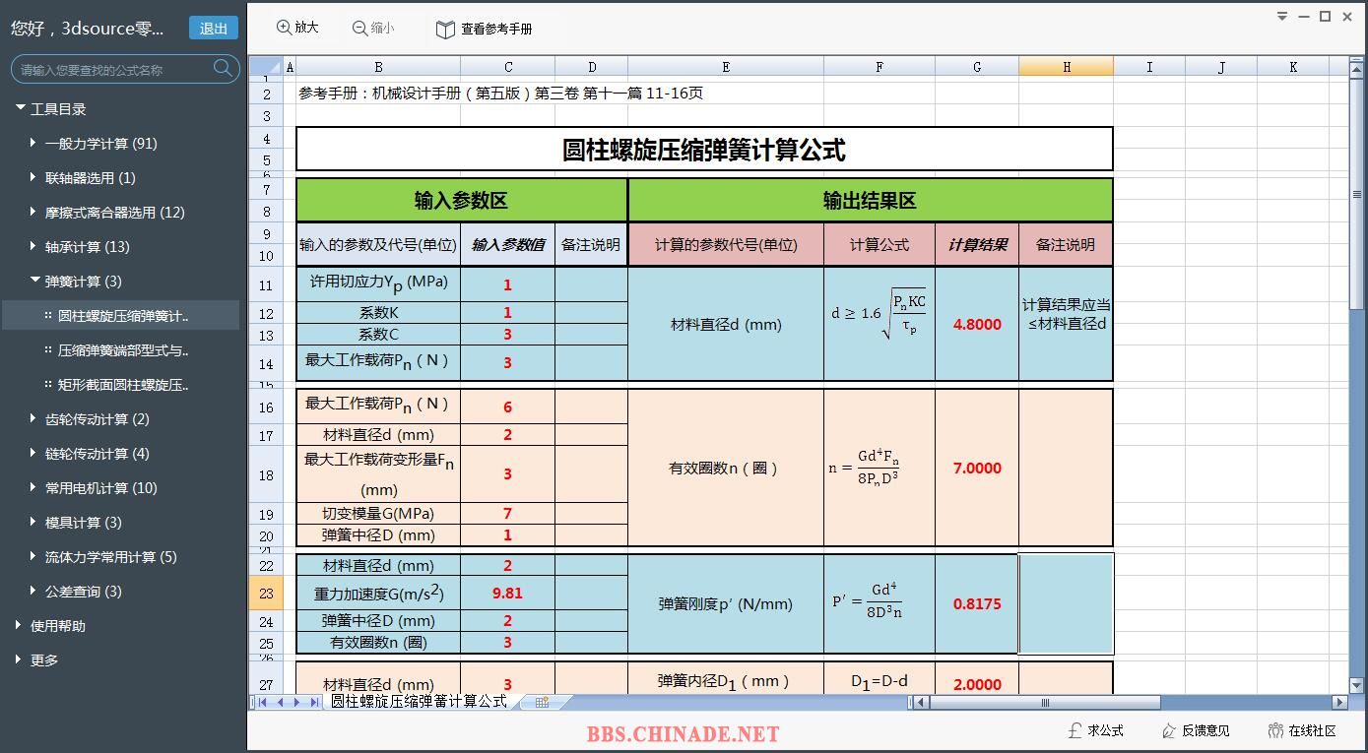Click the 反馈意见 feedback pencil icon
Viewport: 1368px width, 753px height.
pos(1169,730)
